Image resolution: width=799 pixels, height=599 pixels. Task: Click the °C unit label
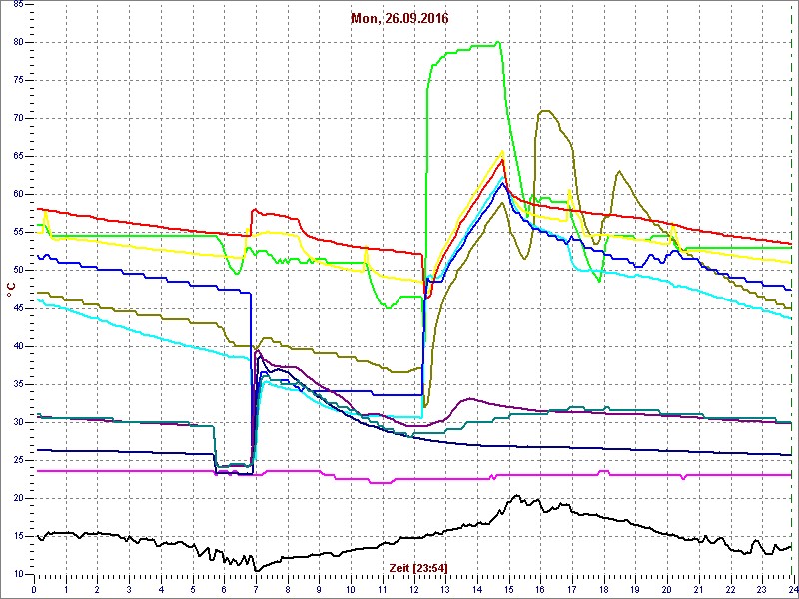pyautogui.click(x=11, y=291)
